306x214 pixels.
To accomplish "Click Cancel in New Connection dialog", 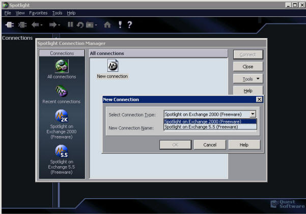I will [210, 145].
